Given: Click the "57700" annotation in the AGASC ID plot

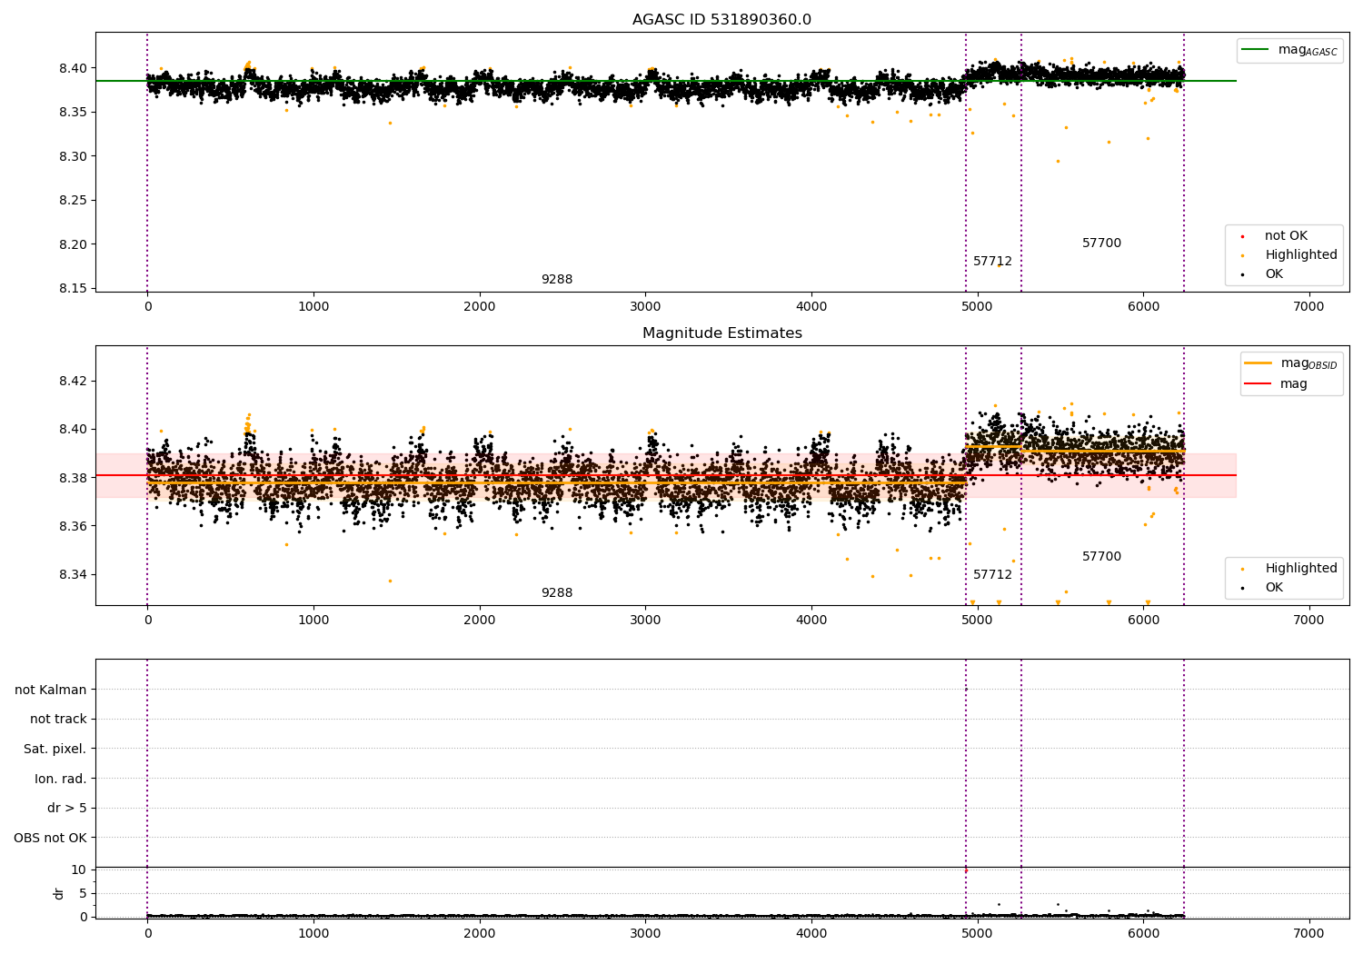Looking at the screenshot, I should pos(1101,243).
